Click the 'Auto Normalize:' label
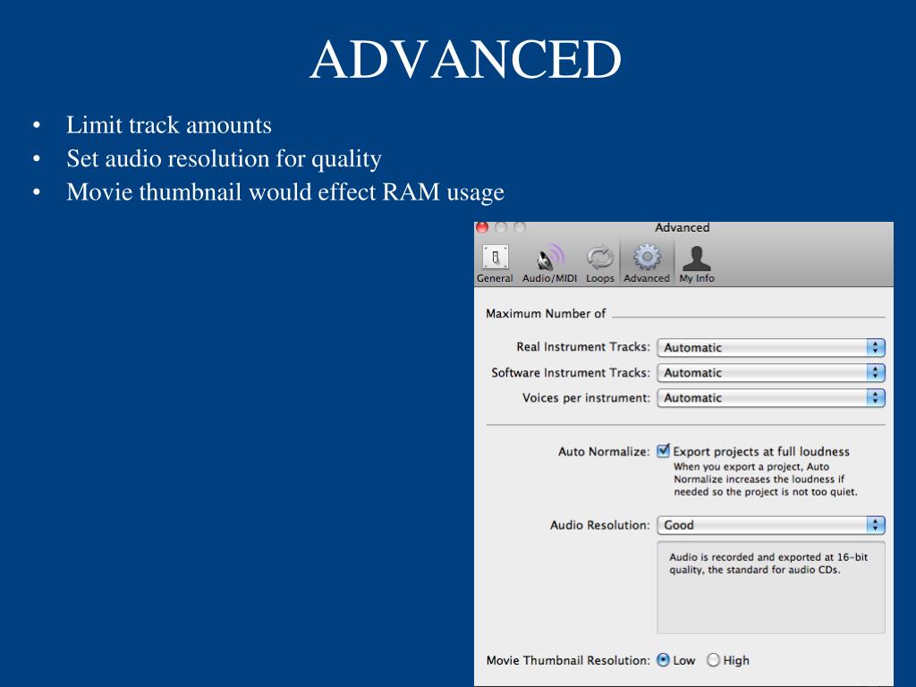The width and height of the screenshot is (916, 687). point(604,452)
